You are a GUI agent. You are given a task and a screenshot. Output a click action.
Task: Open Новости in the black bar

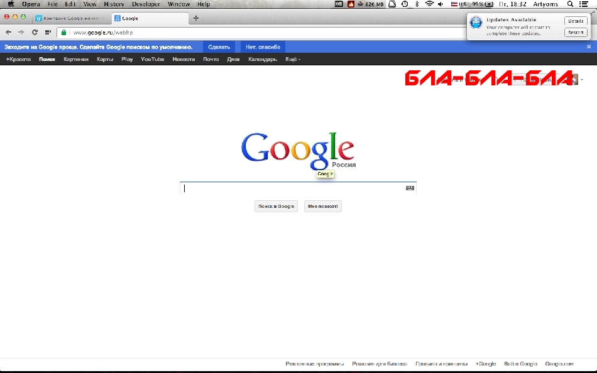pyautogui.click(x=183, y=59)
